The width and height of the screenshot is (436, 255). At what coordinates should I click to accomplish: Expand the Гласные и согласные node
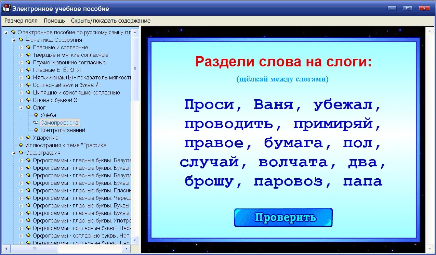click(x=21, y=48)
